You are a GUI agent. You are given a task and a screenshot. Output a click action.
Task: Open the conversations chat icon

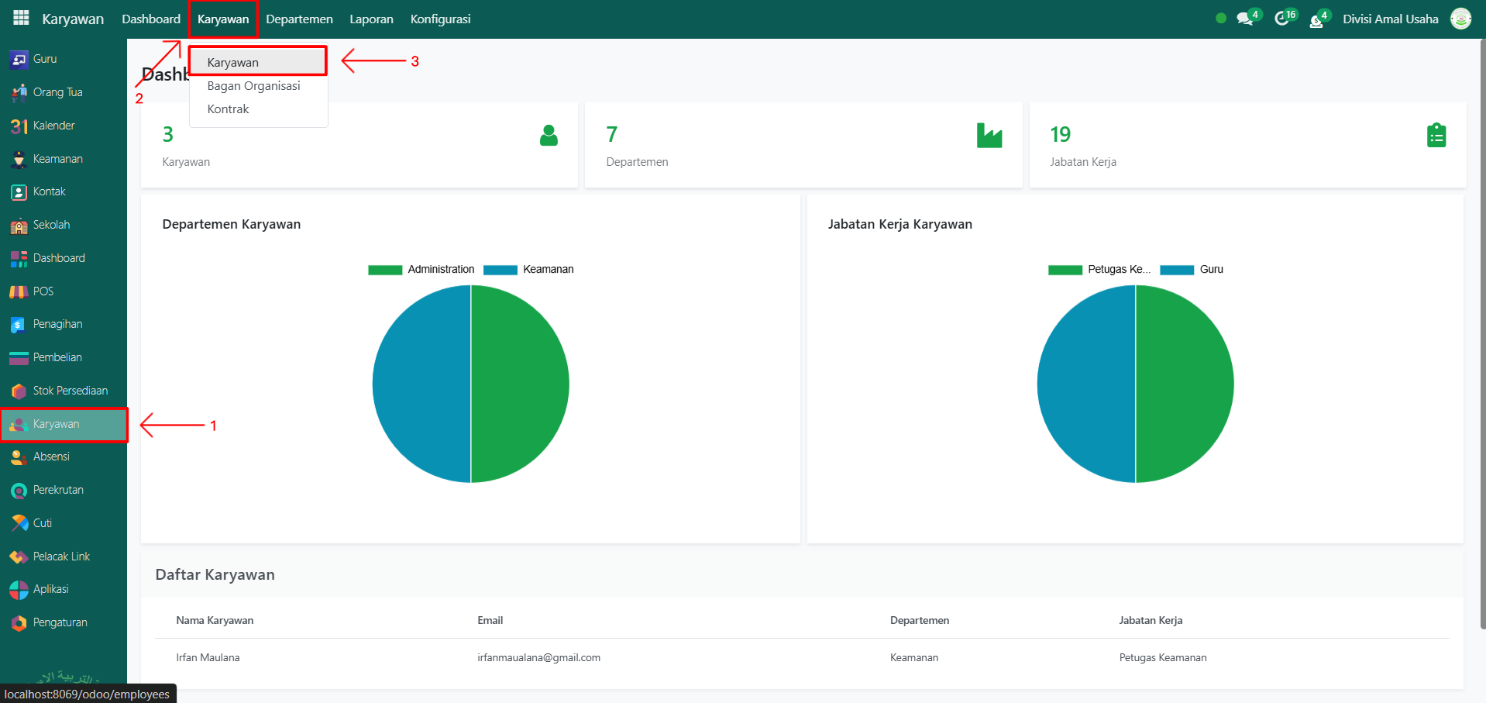[1244, 19]
